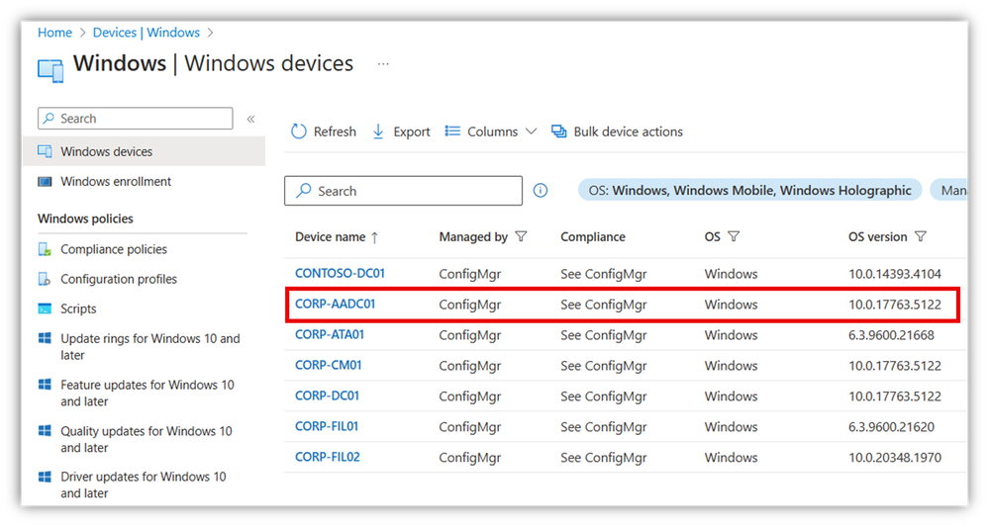This screenshot has width=989, height=527.
Task: Open Update rings for Windows 10 and later
Action: (x=150, y=347)
